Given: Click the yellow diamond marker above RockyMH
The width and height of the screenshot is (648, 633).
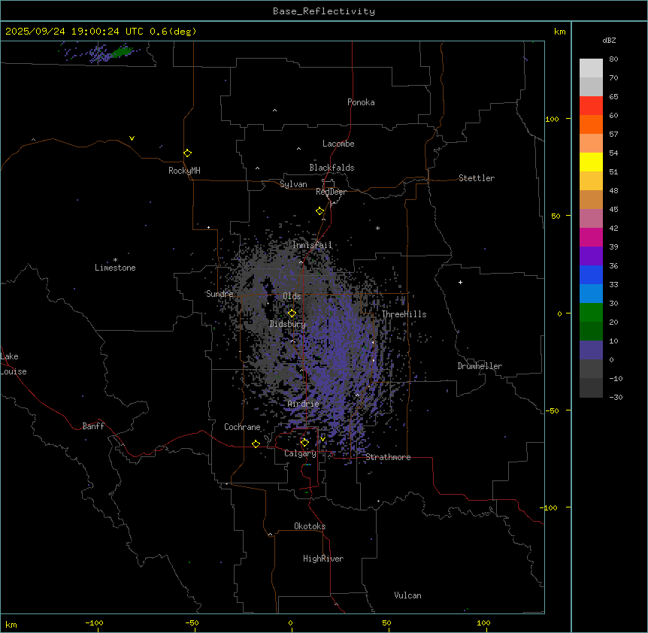Looking at the screenshot, I should coord(187,153).
